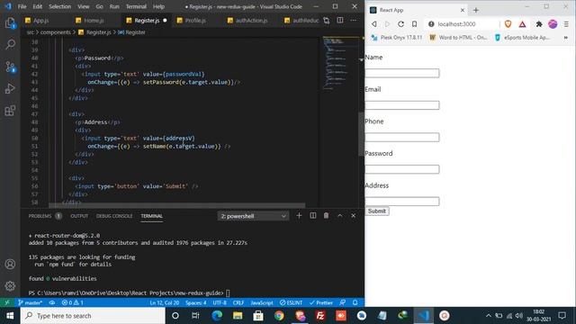Reload the browser page

[x=400, y=24]
